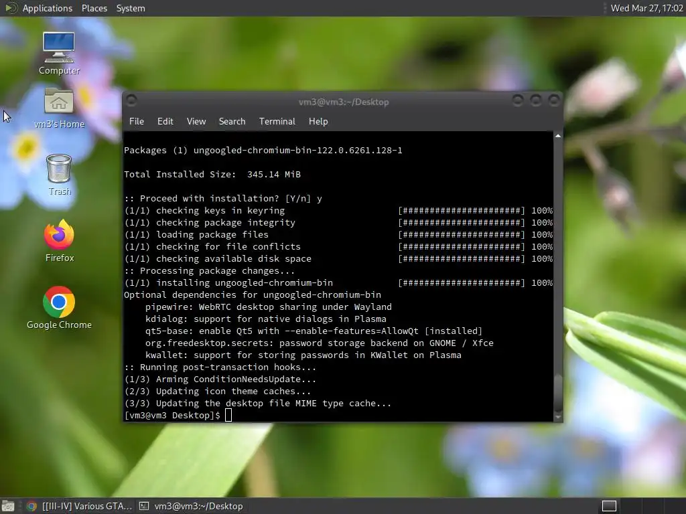Image resolution: width=686 pixels, height=514 pixels.
Task: Open the terminal Edit menu
Action: 165,122
